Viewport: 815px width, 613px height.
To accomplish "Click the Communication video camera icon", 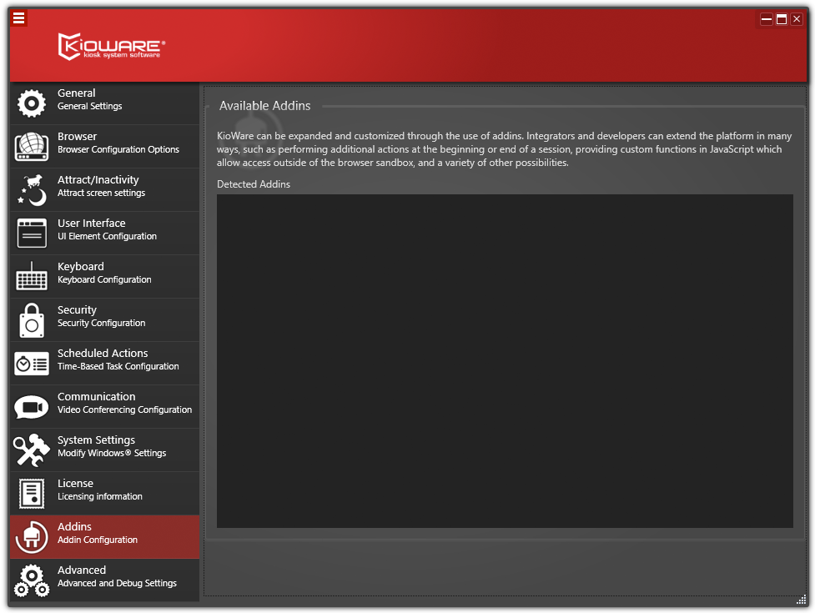I will click(32, 407).
